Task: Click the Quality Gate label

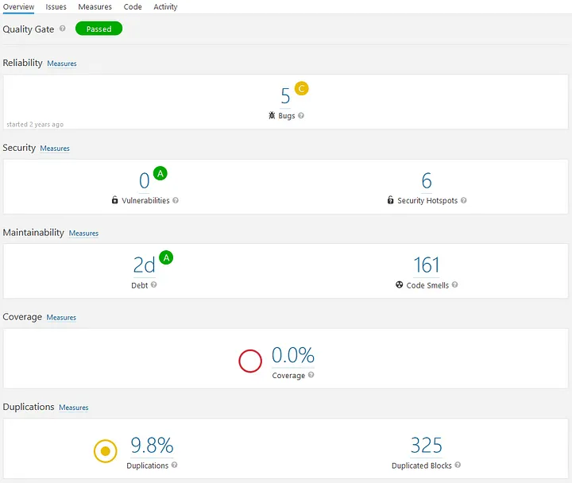Action: [29, 29]
